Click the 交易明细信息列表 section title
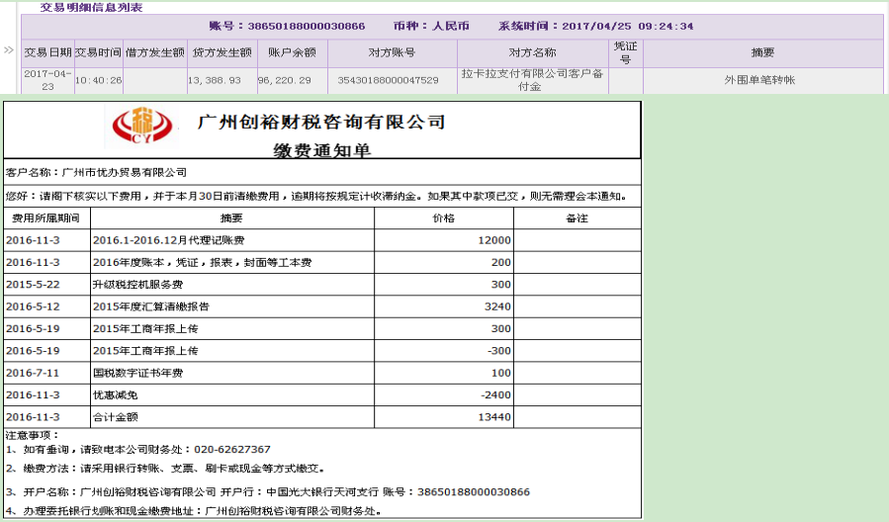 pos(91,7)
